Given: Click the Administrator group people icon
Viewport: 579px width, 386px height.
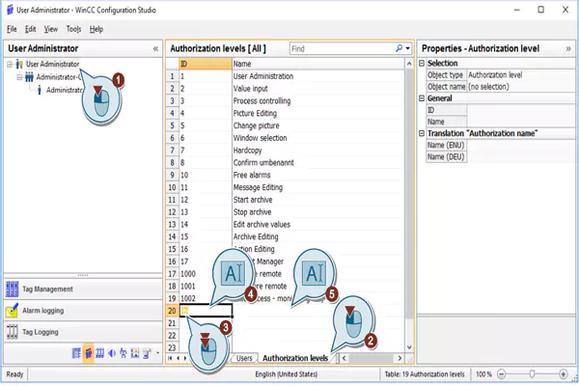Looking at the screenshot, I should [29, 77].
